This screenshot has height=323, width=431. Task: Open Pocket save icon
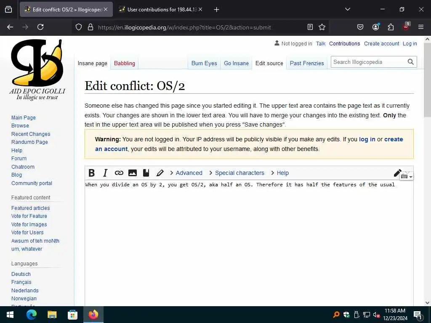coord(360,27)
